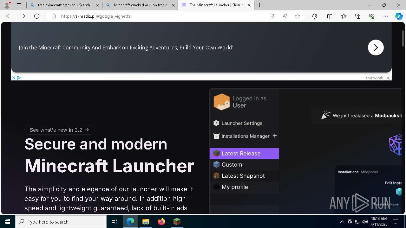The height and width of the screenshot is (228, 406).
Task: Open the Windows Start menu
Action: pyautogui.click(x=8, y=222)
